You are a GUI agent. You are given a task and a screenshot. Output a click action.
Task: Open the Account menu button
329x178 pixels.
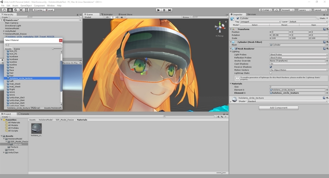tap(288, 10)
